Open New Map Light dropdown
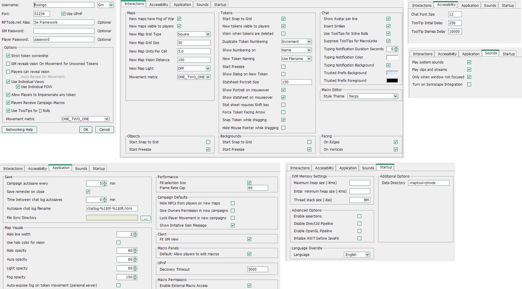The height and width of the screenshot is (289, 522). pyautogui.click(x=194, y=69)
